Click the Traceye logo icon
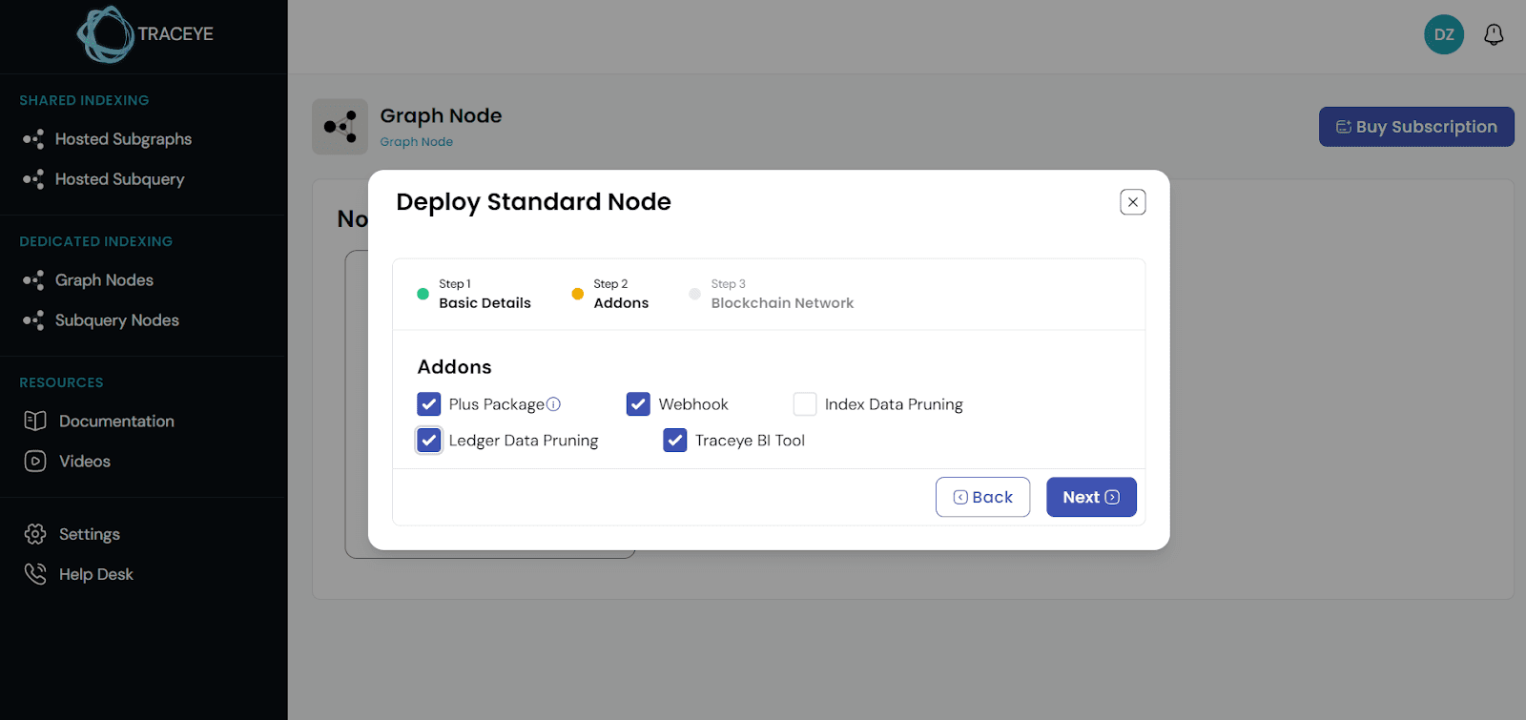 point(105,34)
